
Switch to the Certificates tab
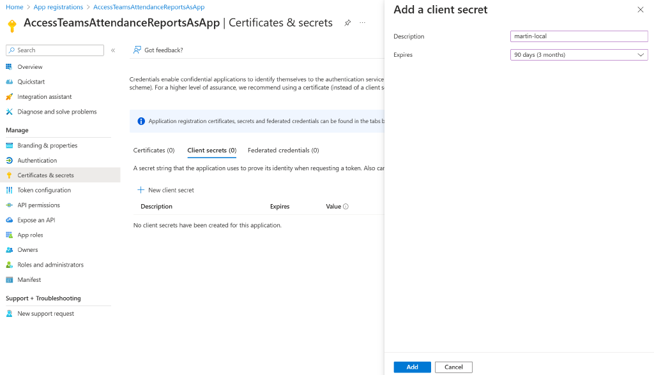pyautogui.click(x=153, y=150)
